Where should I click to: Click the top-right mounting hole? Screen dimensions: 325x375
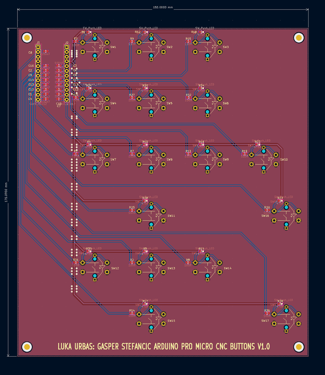click(299, 37)
